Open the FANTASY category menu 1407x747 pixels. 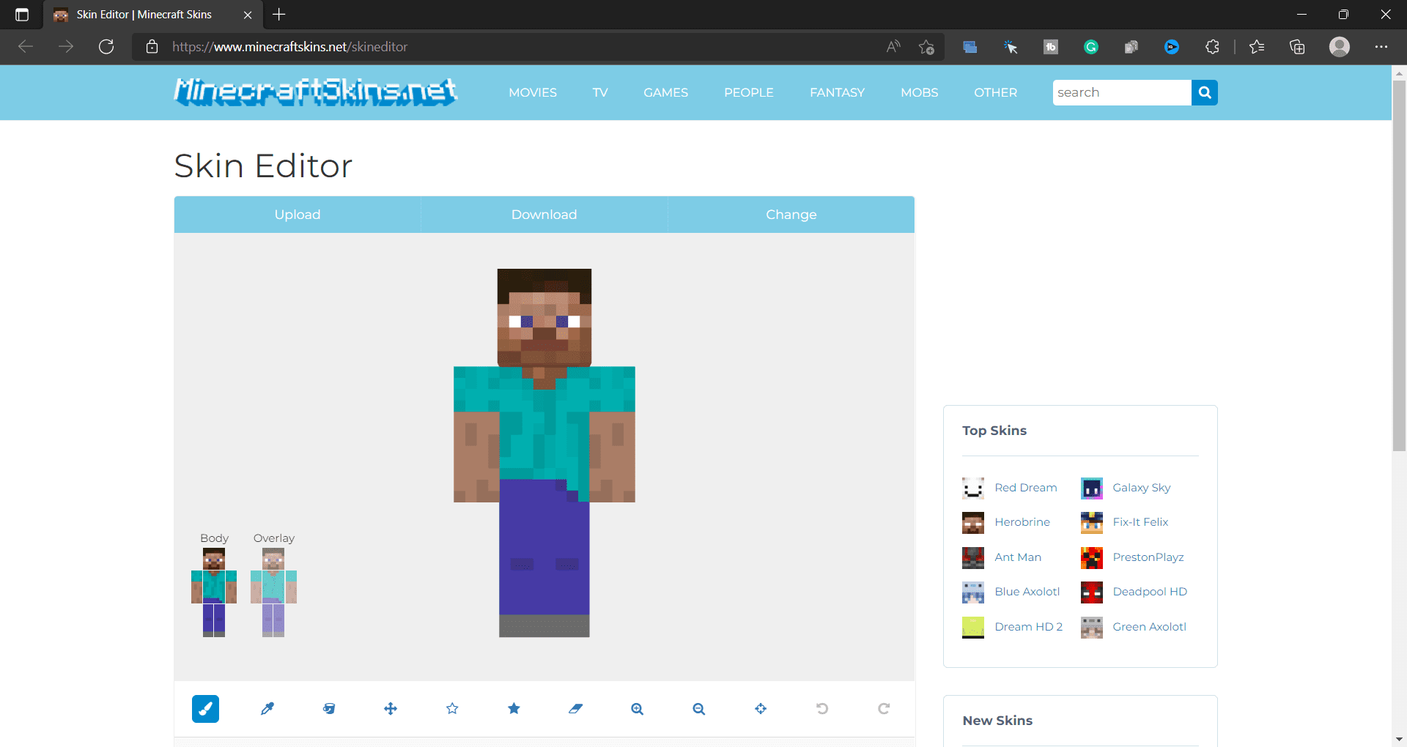(x=837, y=92)
